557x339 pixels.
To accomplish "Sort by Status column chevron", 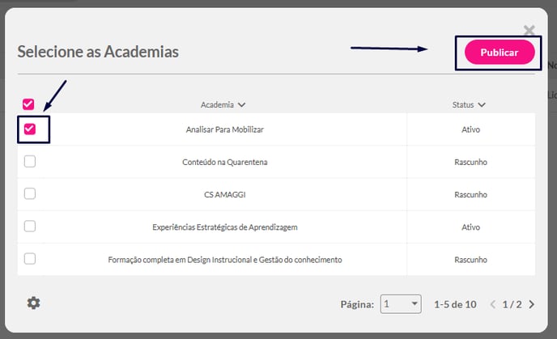I will pos(482,104).
